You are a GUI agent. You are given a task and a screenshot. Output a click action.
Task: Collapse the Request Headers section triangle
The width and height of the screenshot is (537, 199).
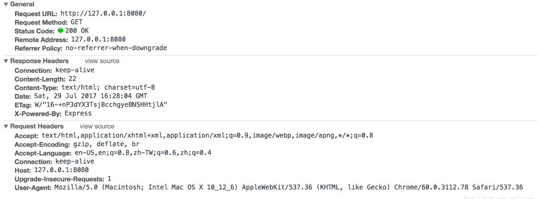pos(6,126)
